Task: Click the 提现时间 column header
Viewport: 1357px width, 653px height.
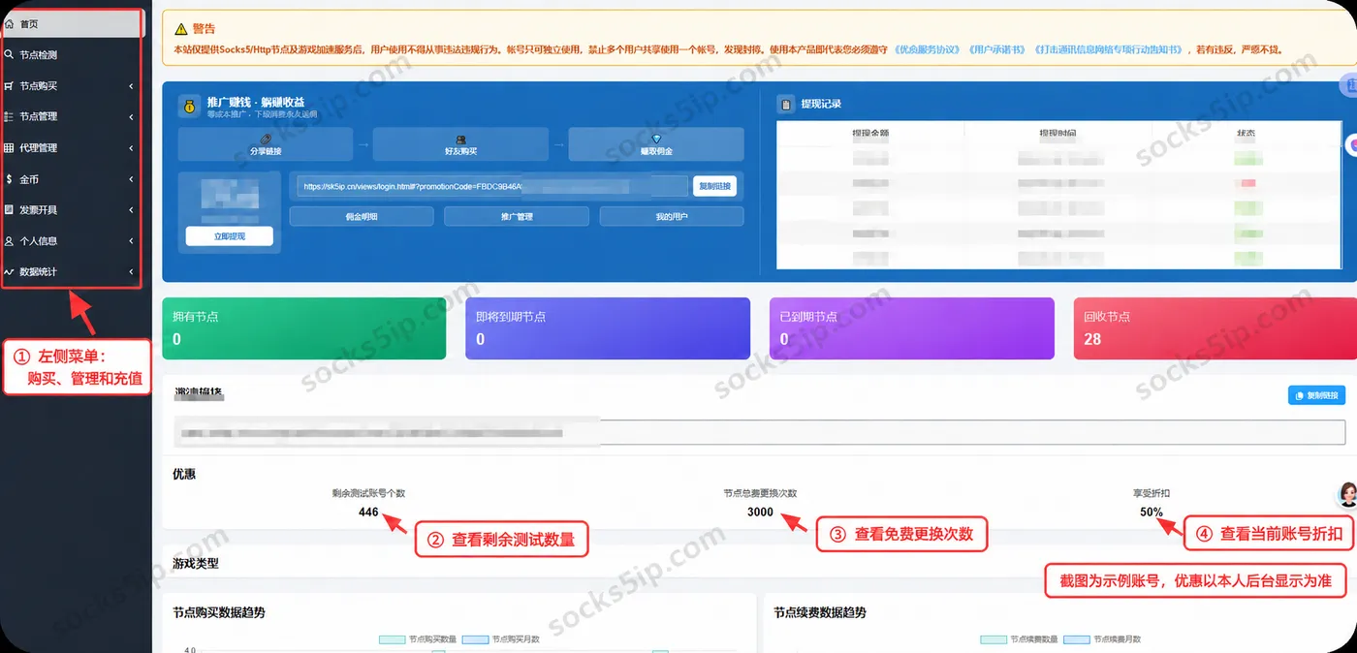Action: click(x=1057, y=133)
